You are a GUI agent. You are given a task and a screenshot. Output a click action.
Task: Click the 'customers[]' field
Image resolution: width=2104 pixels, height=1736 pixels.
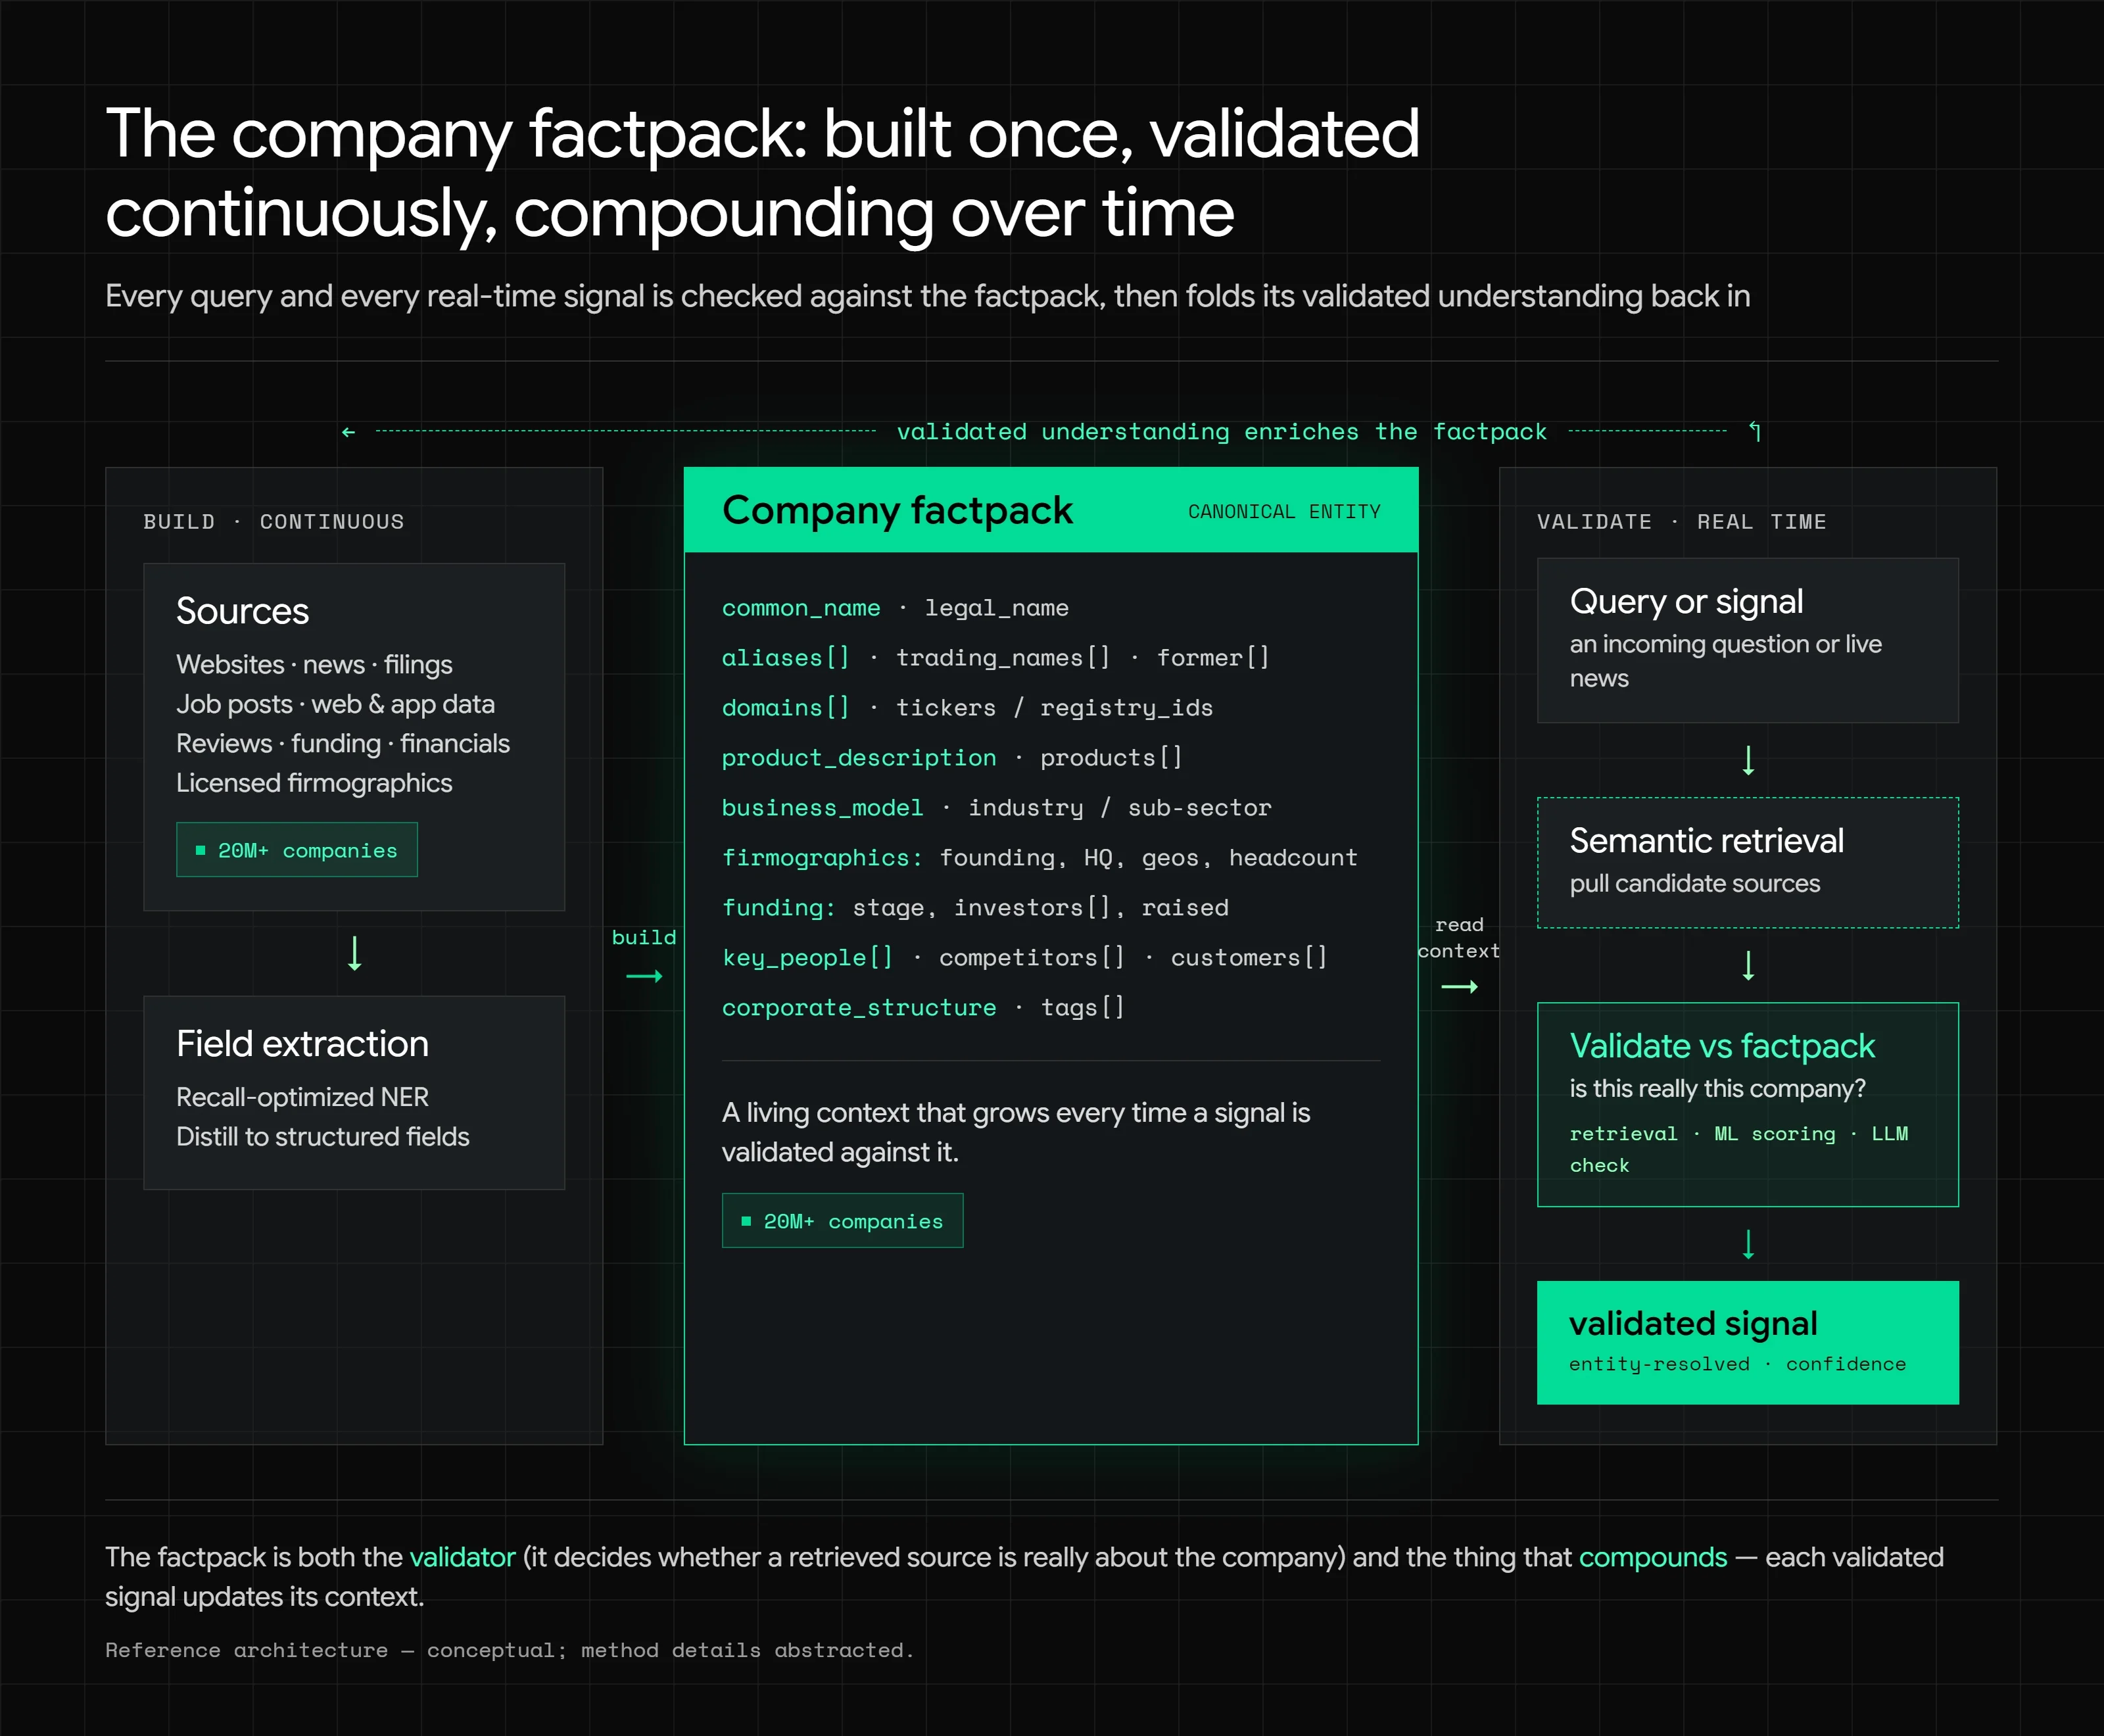click(x=1249, y=958)
